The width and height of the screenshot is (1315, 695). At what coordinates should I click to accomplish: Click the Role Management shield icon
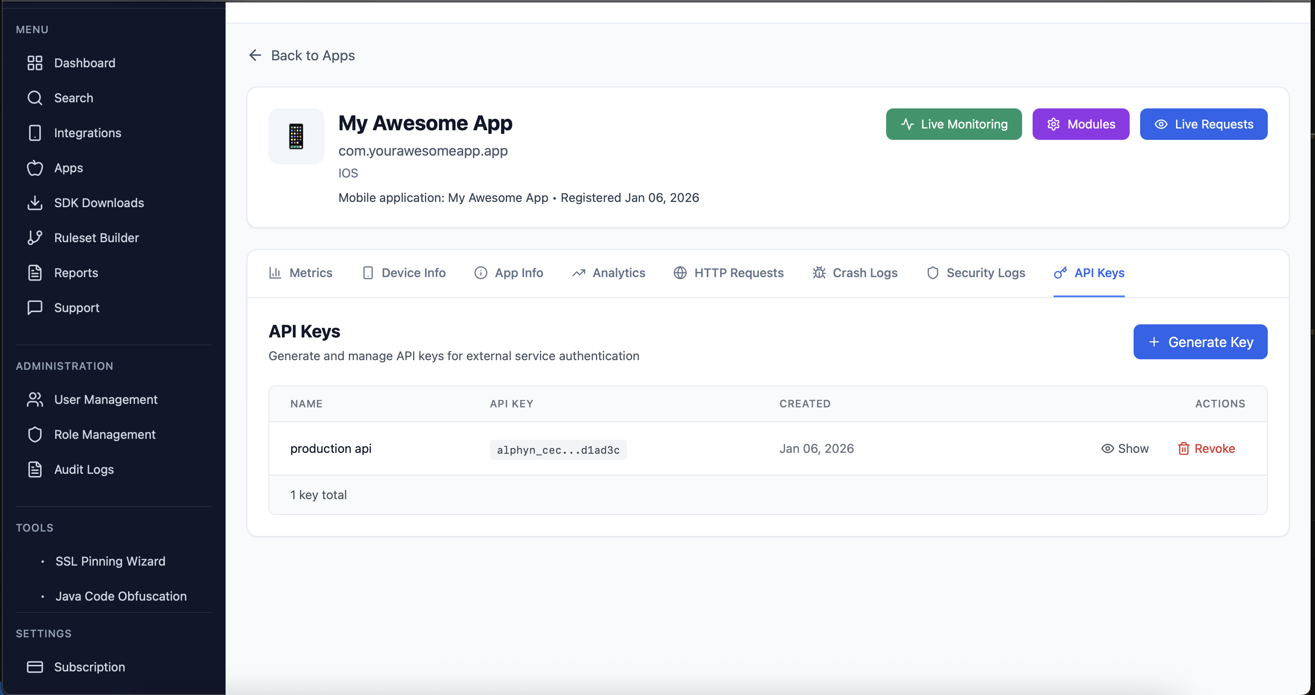pyautogui.click(x=35, y=434)
